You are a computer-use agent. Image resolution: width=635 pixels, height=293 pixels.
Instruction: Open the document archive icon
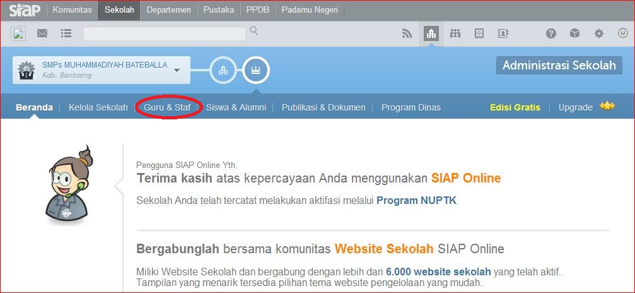point(479,33)
